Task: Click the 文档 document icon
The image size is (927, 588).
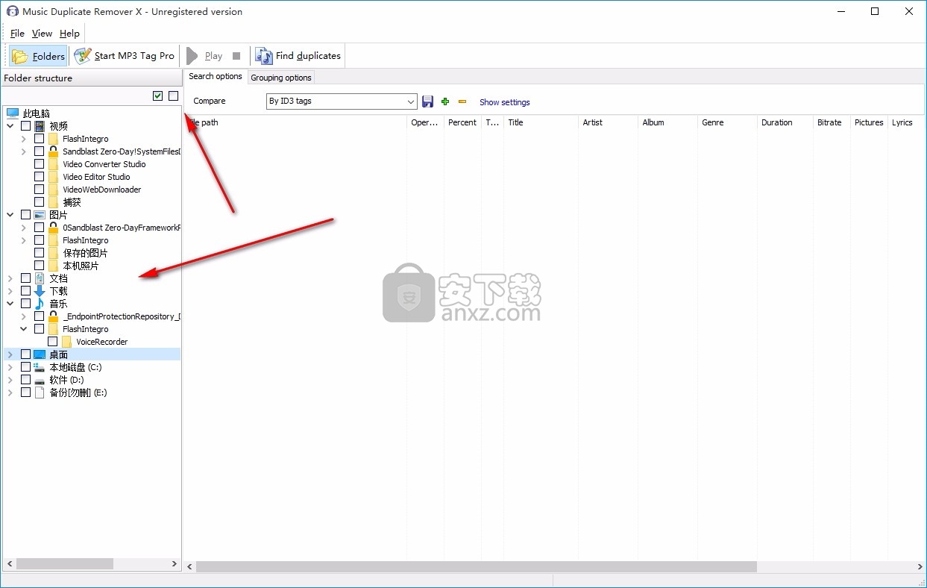Action: (40, 278)
